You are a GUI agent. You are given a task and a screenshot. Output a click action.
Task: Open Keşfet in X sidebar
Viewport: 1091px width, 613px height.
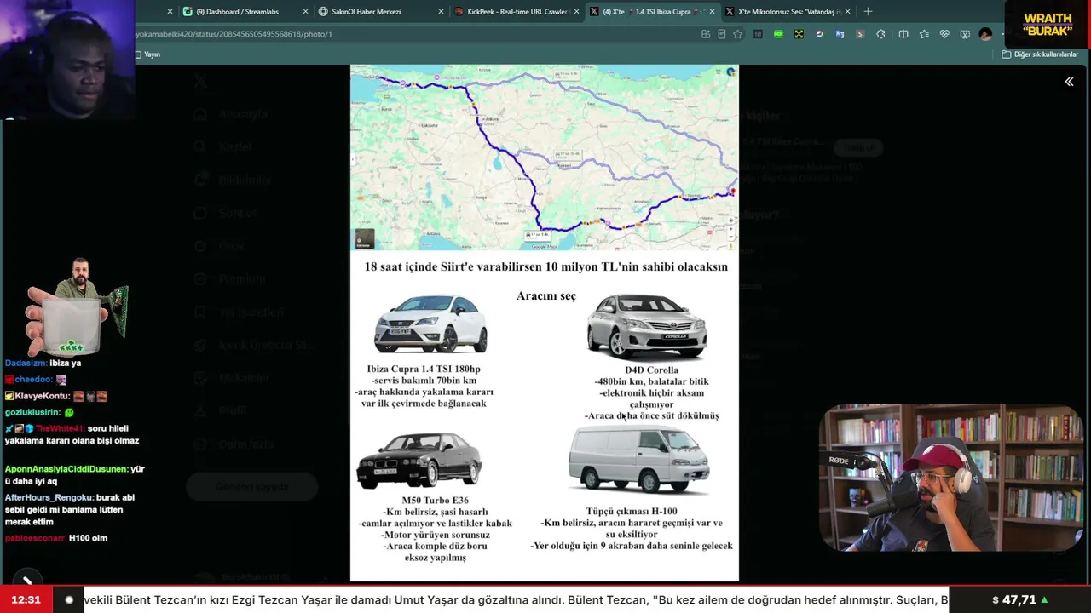point(223,147)
